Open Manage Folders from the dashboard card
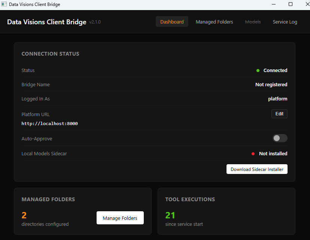The image size is (310, 240). click(120, 218)
